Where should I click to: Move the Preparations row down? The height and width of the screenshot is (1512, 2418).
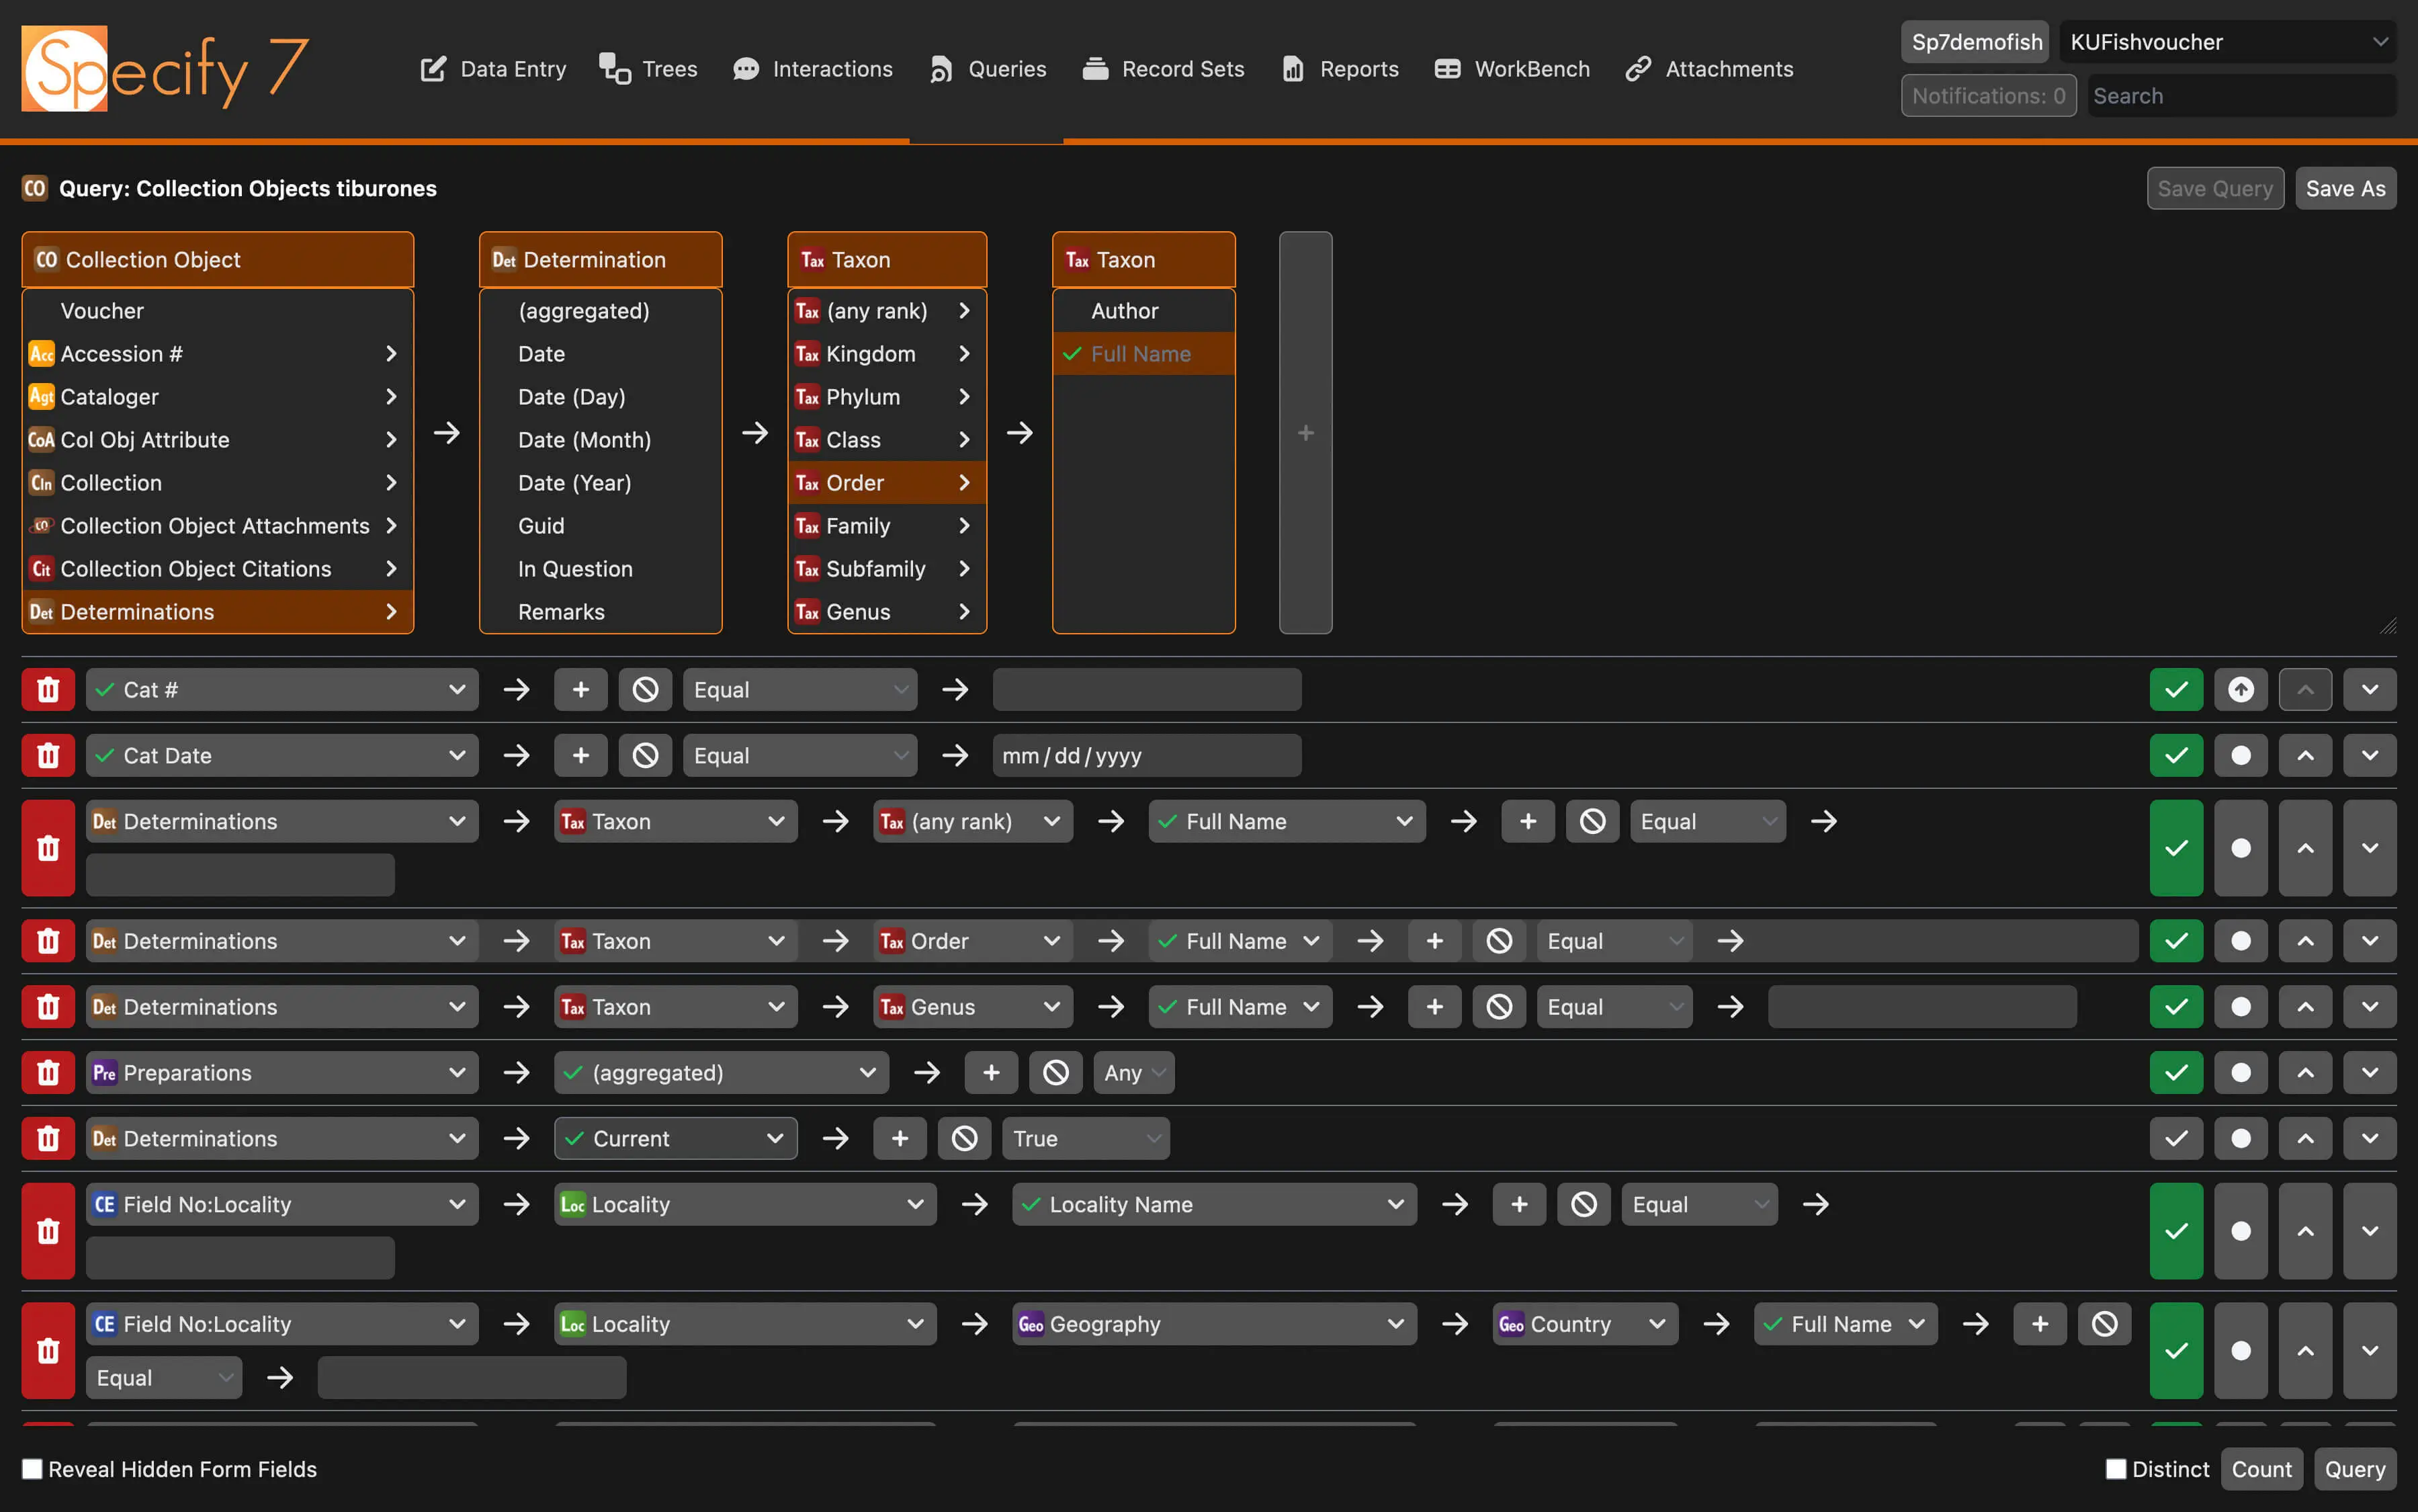click(2369, 1073)
